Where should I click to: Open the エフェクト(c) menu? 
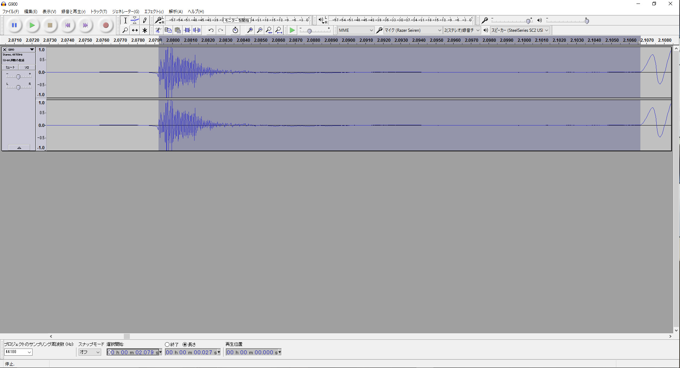pyautogui.click(x=154, y=12)
